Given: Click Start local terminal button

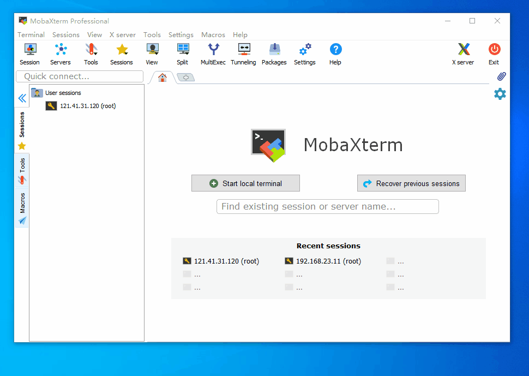Looking at the screenshot, I should (x=245, y=183).
